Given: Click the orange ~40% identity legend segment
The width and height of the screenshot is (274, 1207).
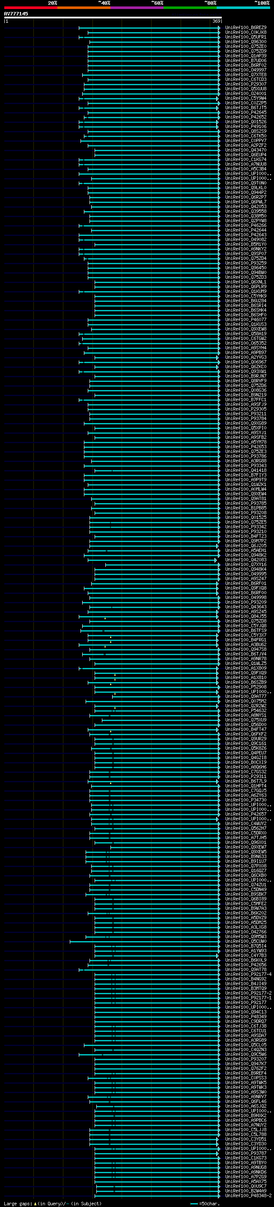Looking at the screenshot, I should pos(84,8).
